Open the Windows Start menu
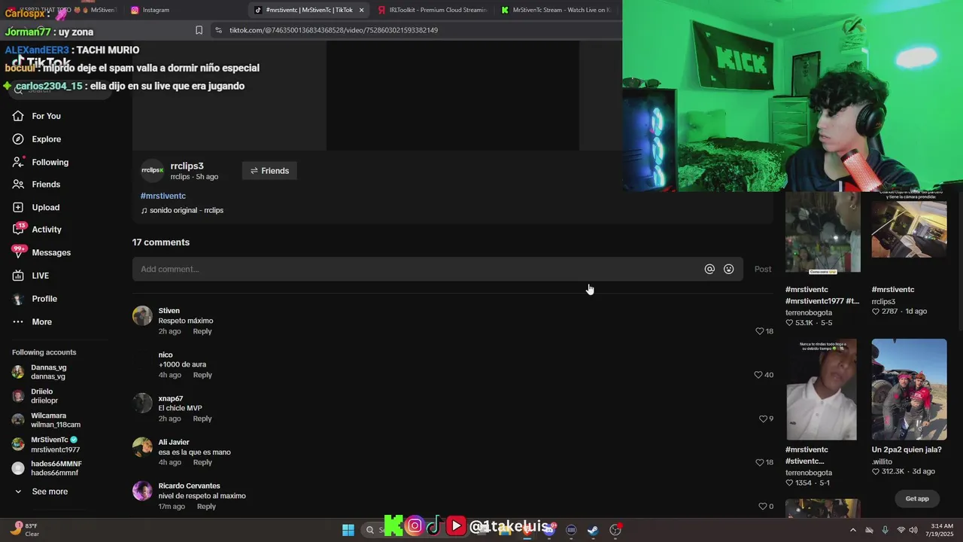The image size is (963, 542). (348, 530)
